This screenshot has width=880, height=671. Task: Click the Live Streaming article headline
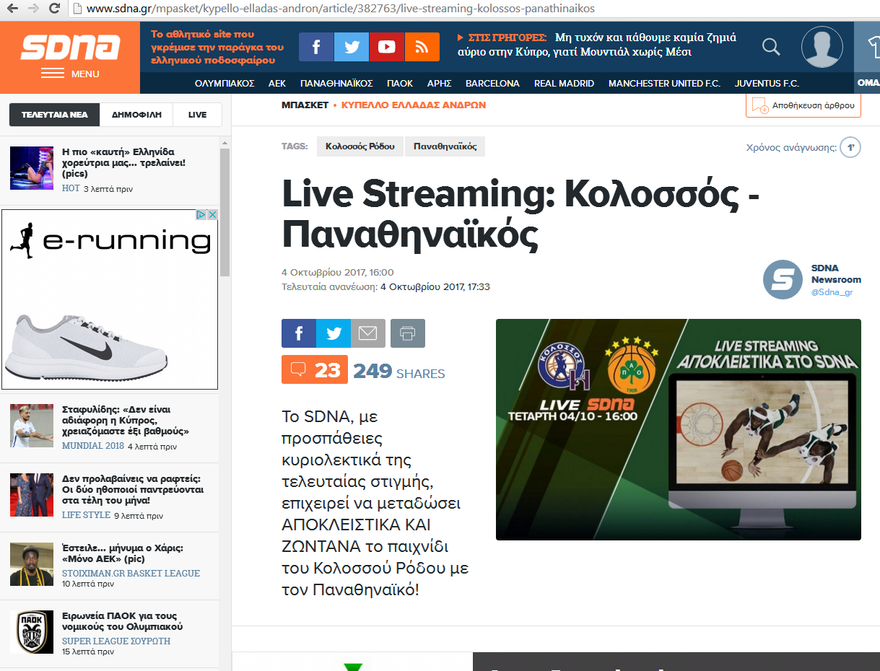click(x=520, y=213)
